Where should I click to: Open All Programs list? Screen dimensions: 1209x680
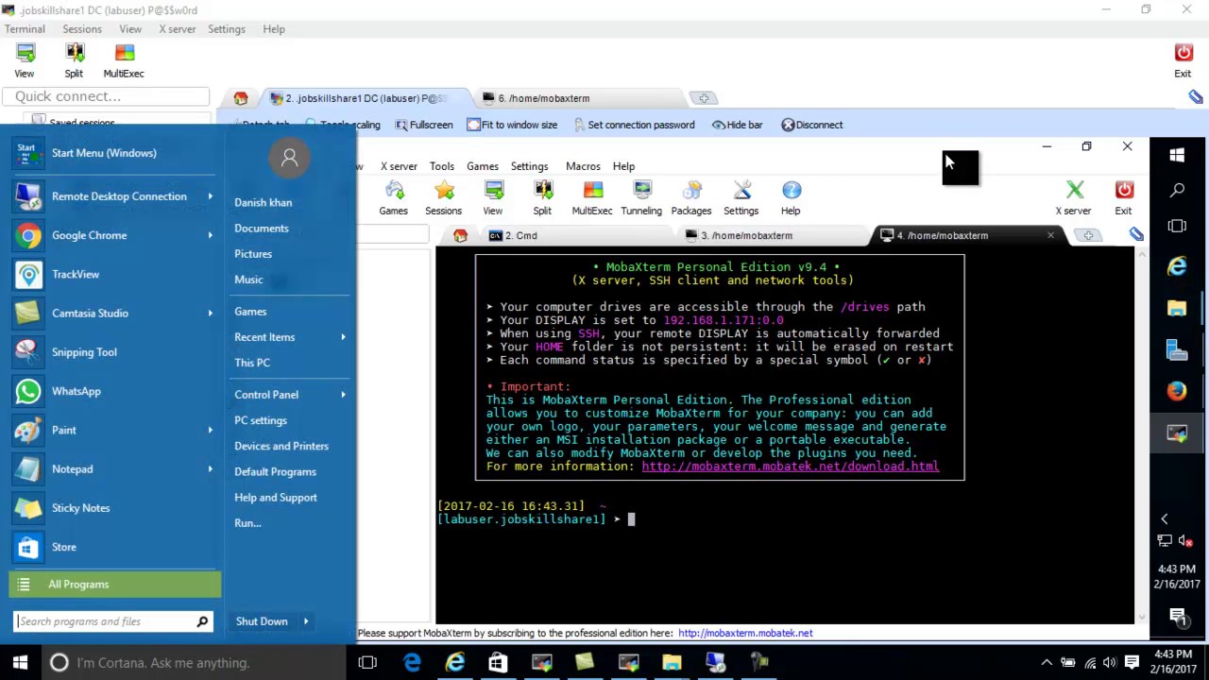point(115,585)
